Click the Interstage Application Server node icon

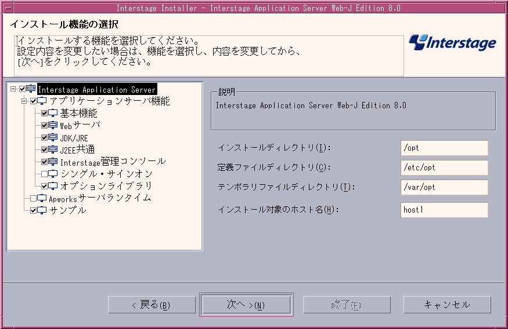point(31,89)
